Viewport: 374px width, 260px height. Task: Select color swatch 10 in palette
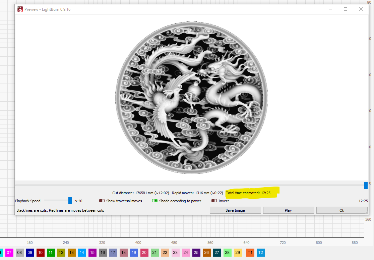click(x=40, y=253)
